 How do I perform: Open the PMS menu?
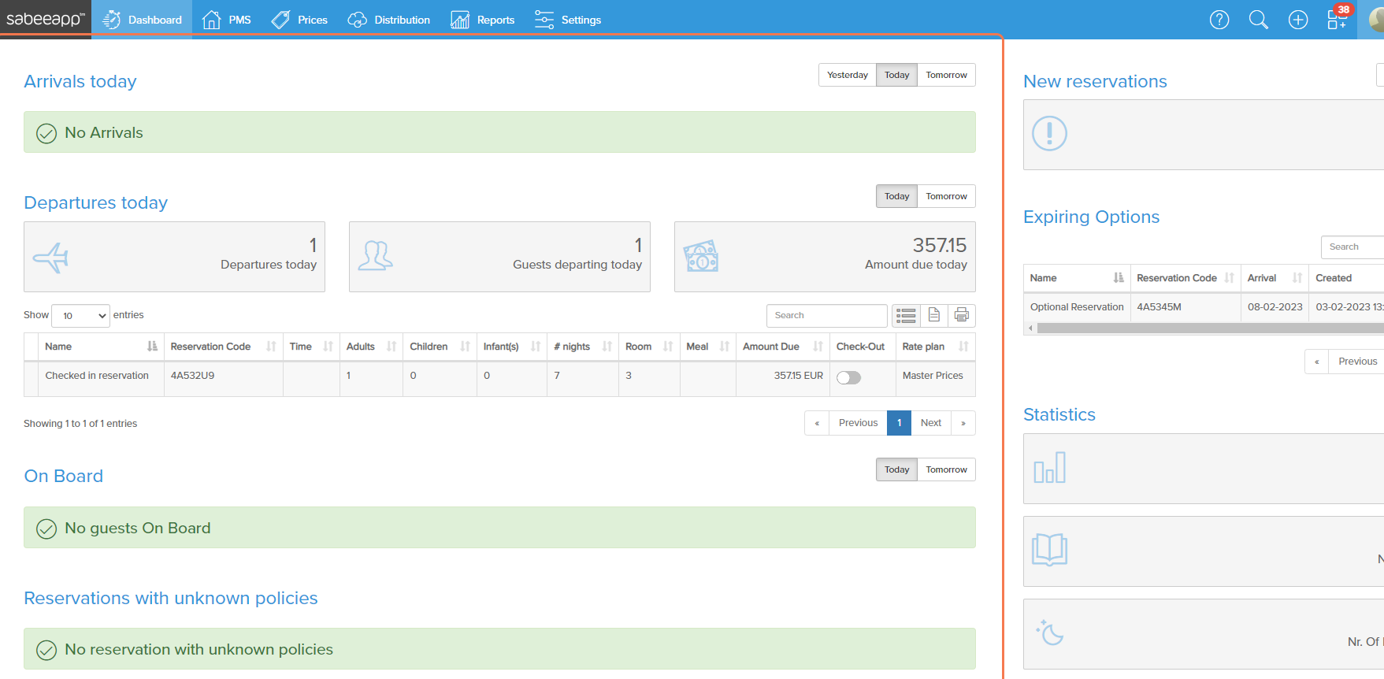coord(227,20)
